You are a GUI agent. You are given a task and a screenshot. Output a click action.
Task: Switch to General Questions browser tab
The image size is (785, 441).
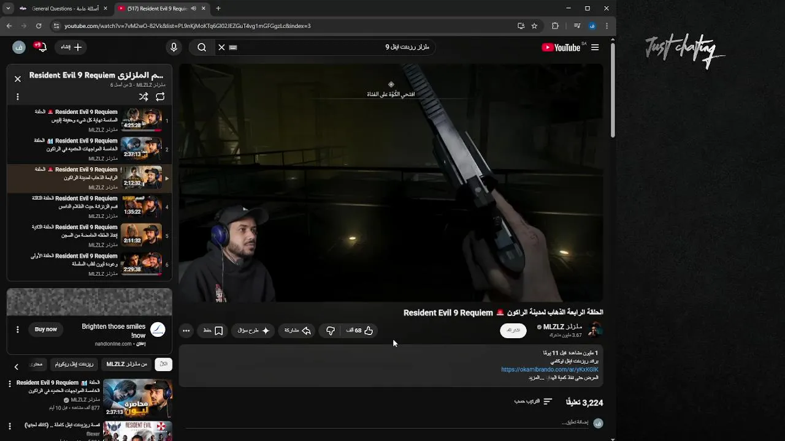pos(64,9)
